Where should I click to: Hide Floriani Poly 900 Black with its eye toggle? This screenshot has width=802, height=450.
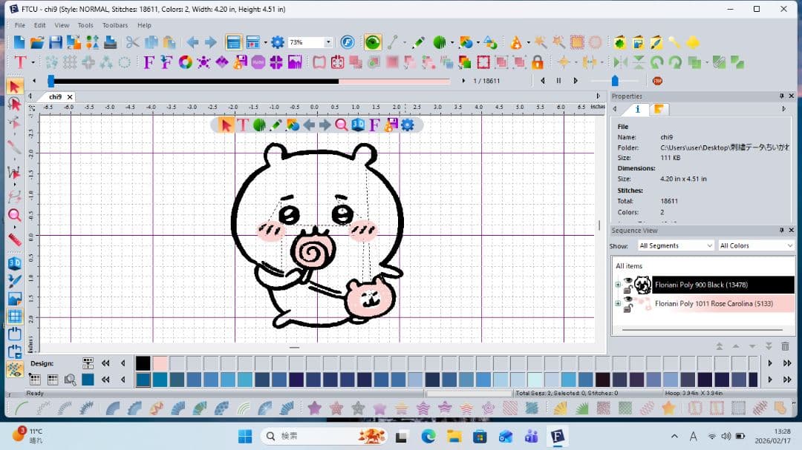627,280
